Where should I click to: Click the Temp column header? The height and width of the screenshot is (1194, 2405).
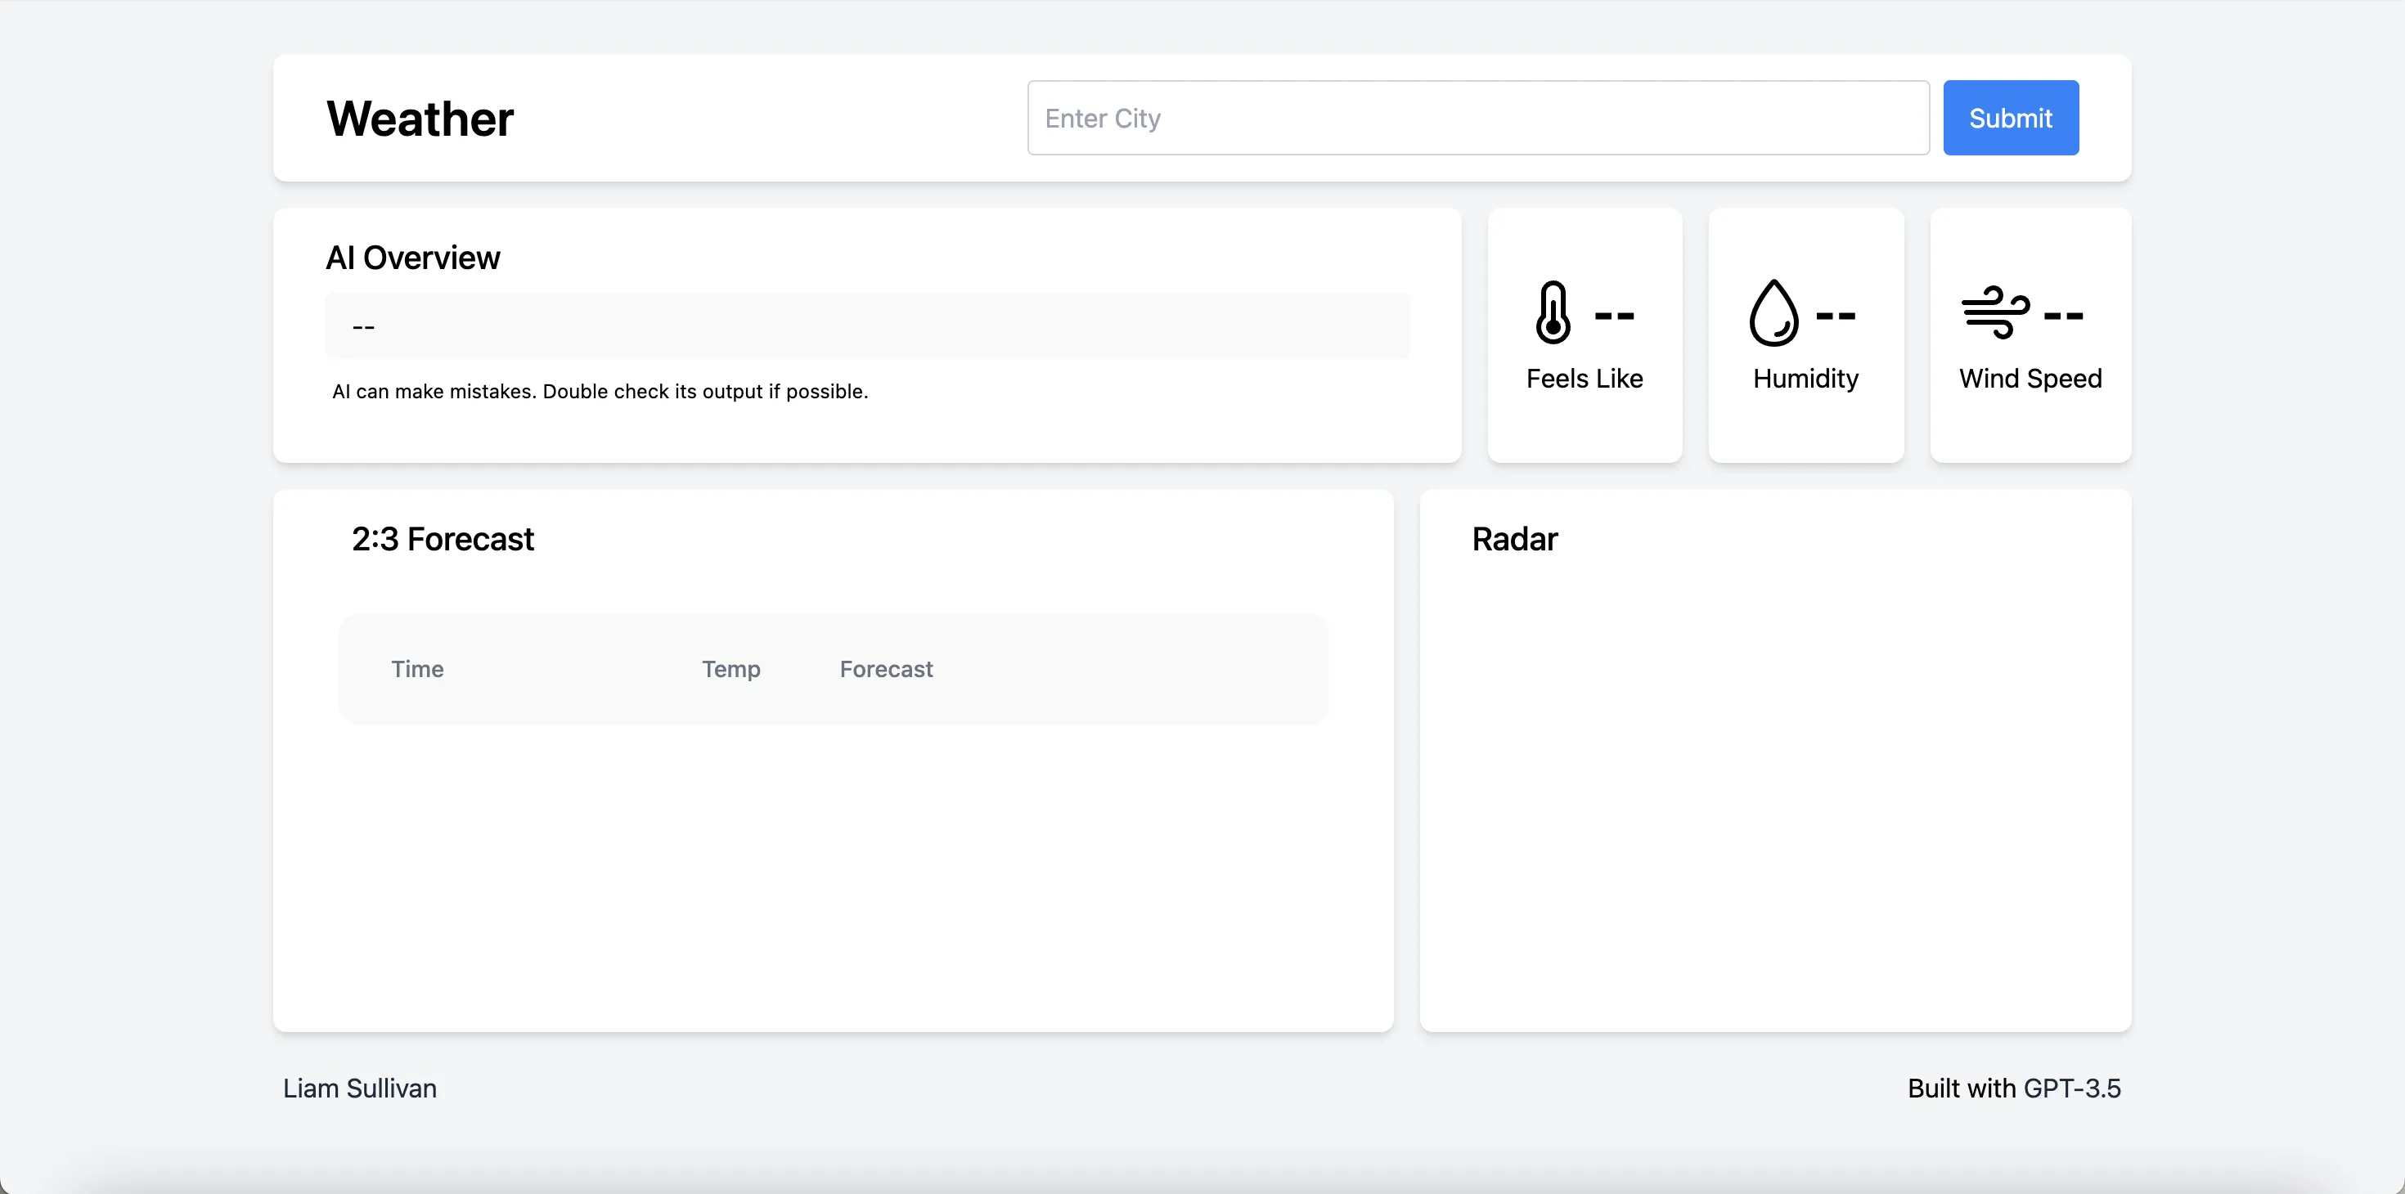[x=731, y=669]
